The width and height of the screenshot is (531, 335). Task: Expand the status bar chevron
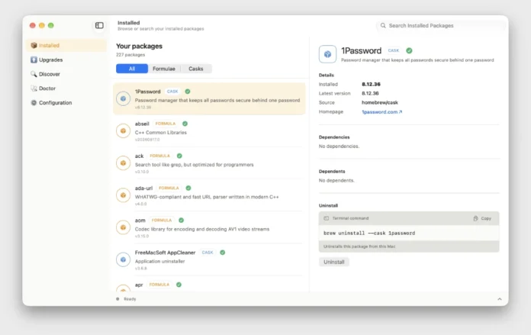point(500,299)
